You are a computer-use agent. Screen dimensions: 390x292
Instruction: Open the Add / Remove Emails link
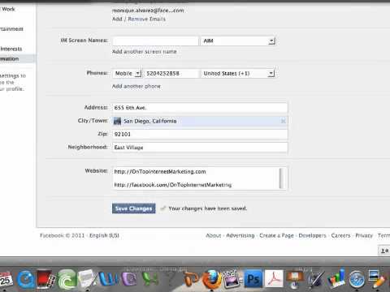pyautogui.click(x=139, y=19)
